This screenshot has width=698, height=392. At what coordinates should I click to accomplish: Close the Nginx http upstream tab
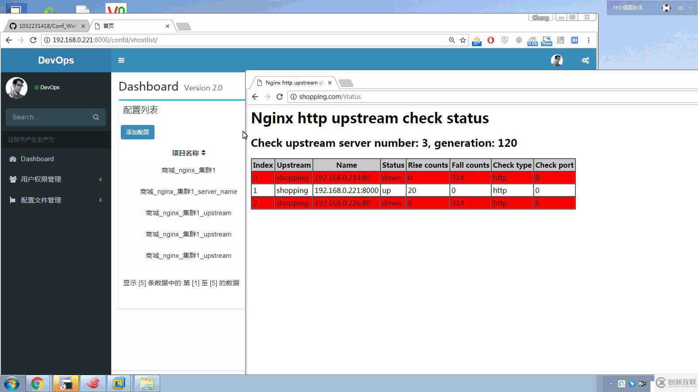point(330,83)
